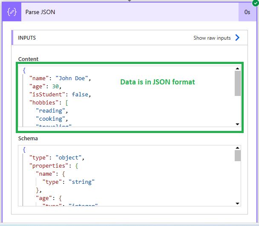This screenshot has width=259, height=226.
Task: Click the "hobbies" array line in Content
Action: [48, 102]
